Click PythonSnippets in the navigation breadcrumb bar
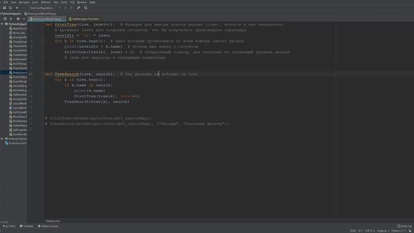414x233 pixels. (10, 14)
